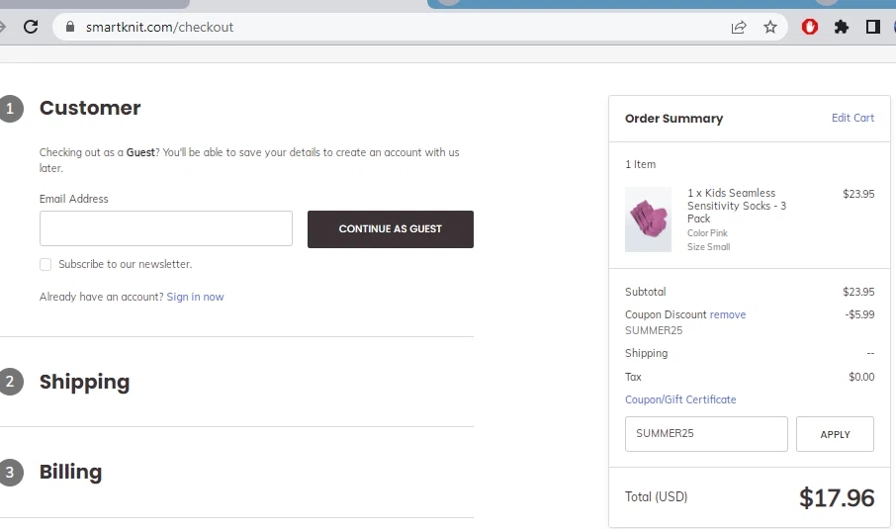Image resolution: width=896 pixels, height=529 pixels.
Task: Toggle the Coupon/Gift Certificate link
Action: (x=680, y=399)
